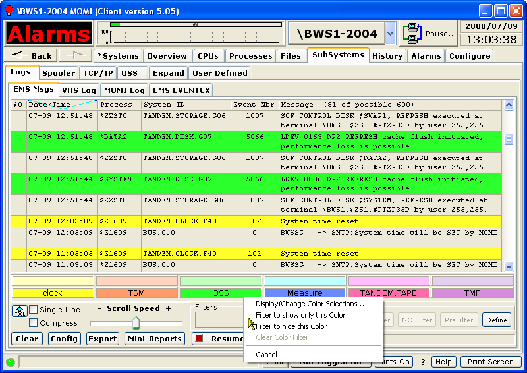527x373 pixels.
Task: Open the Overview tab
Action: pyautogui.click(x=167, y=56)
